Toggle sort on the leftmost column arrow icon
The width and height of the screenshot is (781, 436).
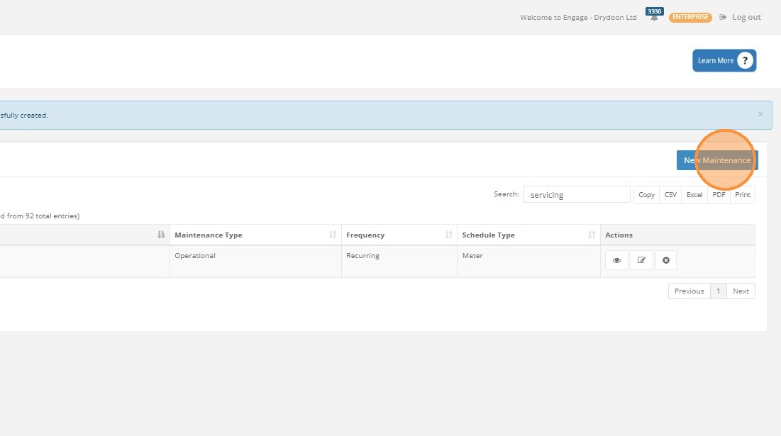click(161, 235)
